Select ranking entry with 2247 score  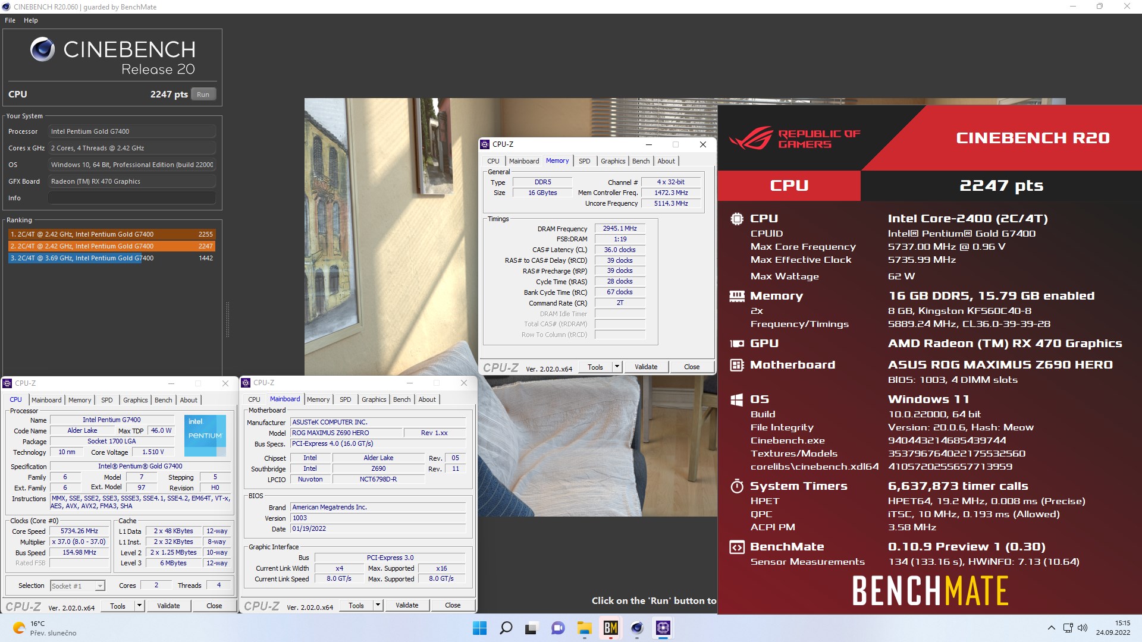(x=112, y=246)
